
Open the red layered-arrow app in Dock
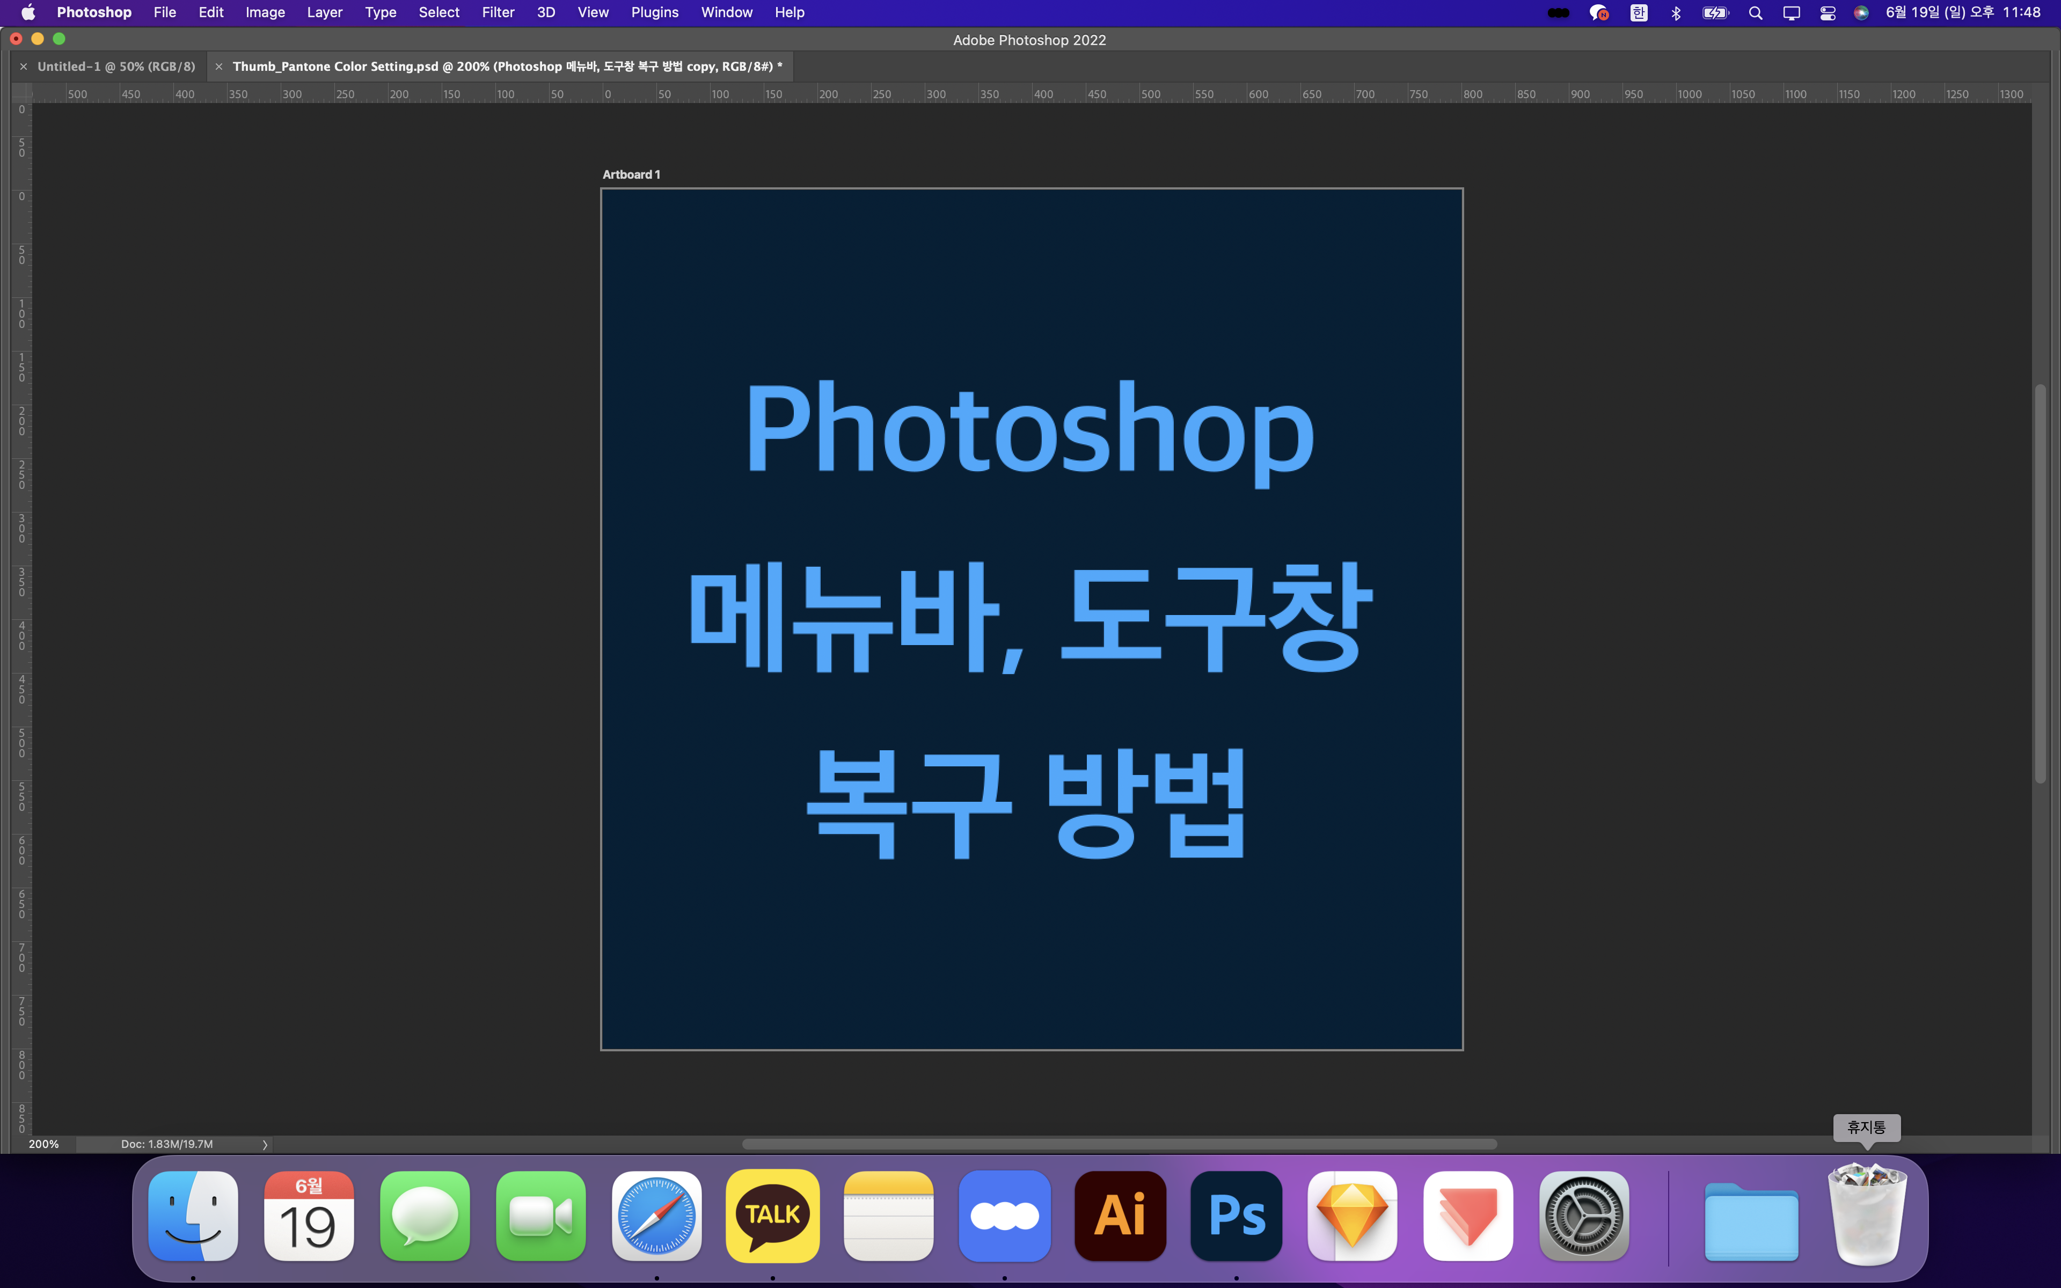pos(1468,1216)
